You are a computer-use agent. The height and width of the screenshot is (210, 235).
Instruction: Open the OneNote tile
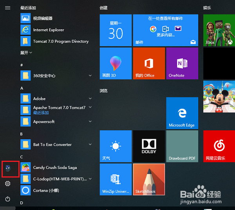(182, 63)
